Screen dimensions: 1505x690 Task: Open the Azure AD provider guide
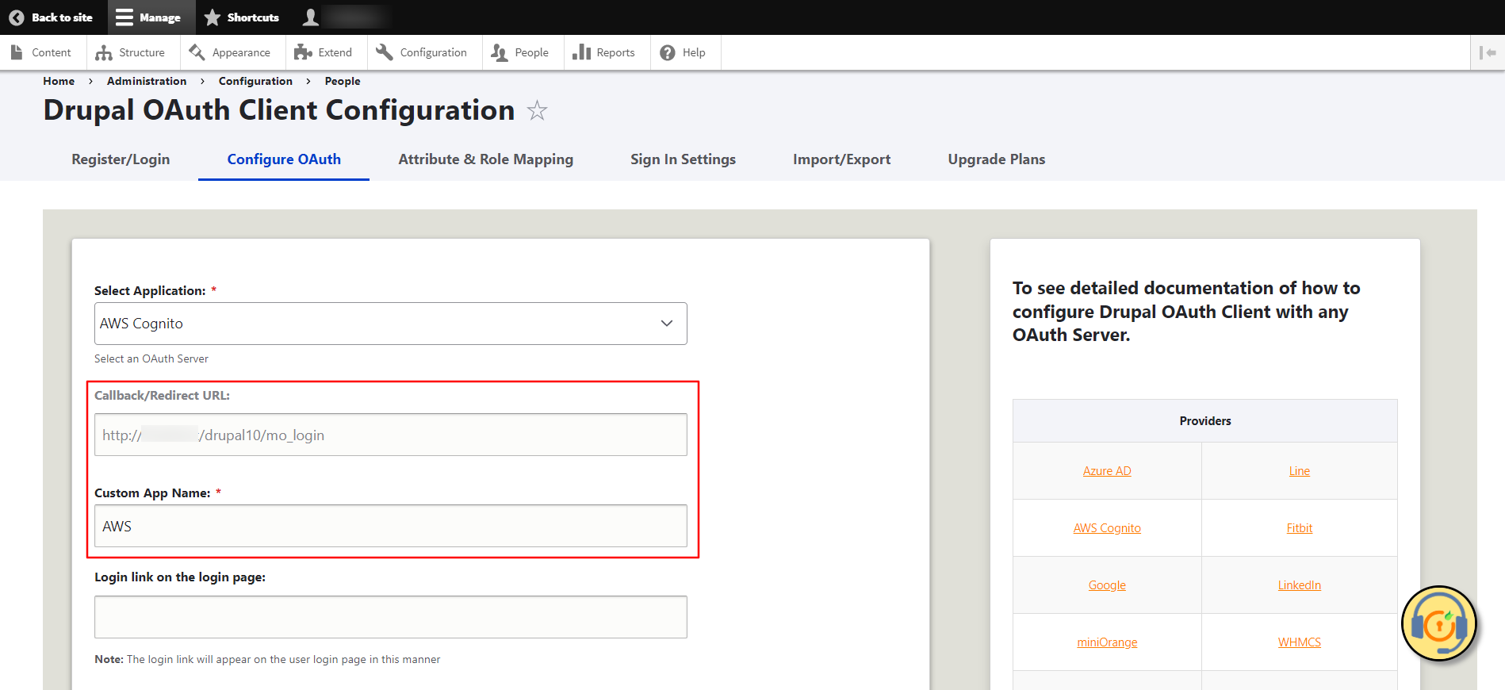point(1107,471)
